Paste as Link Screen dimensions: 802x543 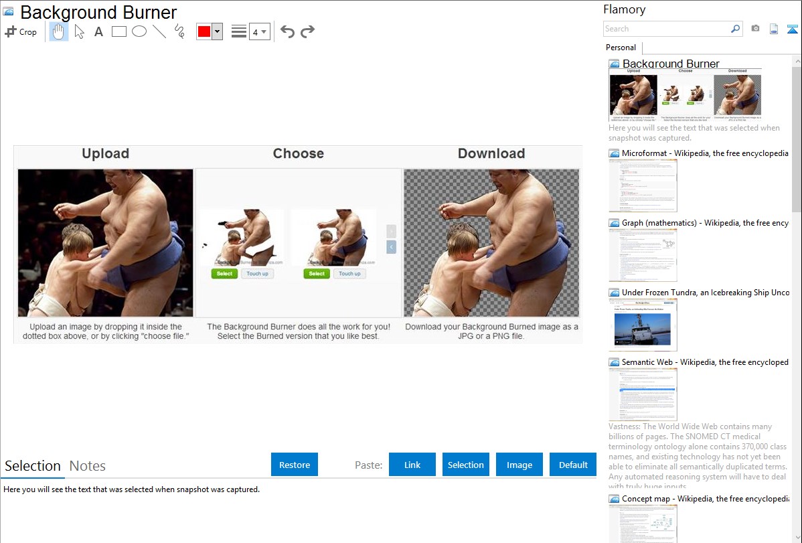[412, 464]
